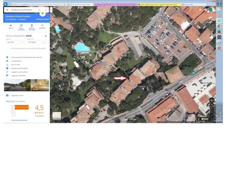Switch to the yellow Libero Mail tab
The image size is (226, 171).
click(x=149, y=5)
